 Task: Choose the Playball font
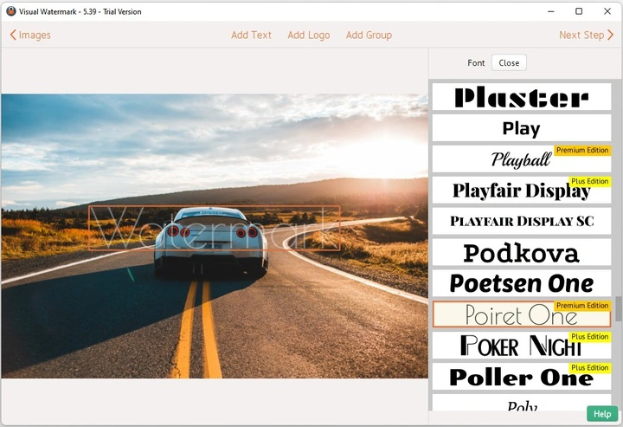[521, 159]
